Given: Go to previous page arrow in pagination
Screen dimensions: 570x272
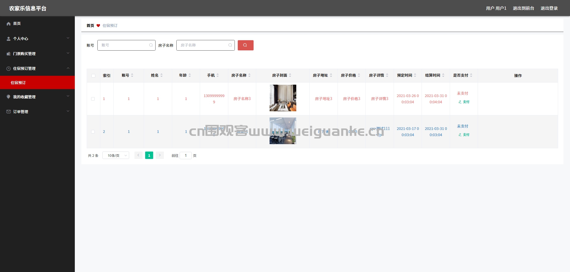Looking at the screenshot, I should point(138,155).
